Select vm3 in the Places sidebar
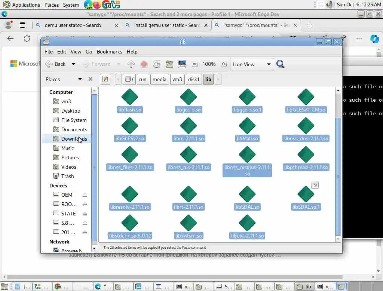The image size is (383, 291). [x=66, y=101]
